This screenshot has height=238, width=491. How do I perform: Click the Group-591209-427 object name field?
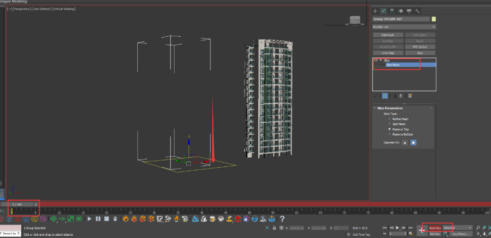(x=401, y=19)
